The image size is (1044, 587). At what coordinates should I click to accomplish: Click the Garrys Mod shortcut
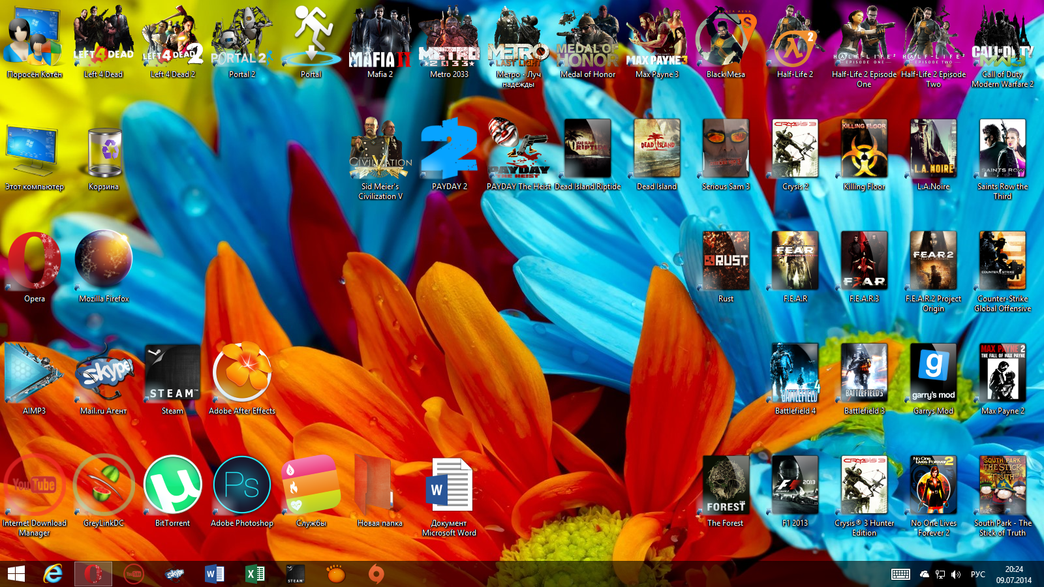[934, 373]
